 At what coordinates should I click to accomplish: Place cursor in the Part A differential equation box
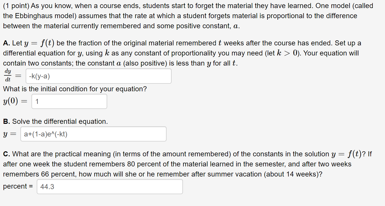point(98,76)
